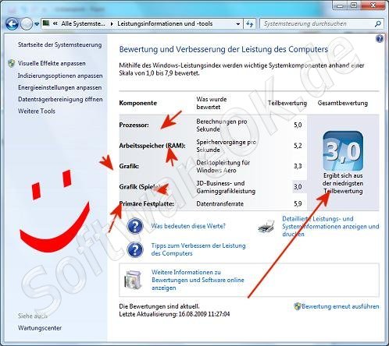
Task: Click the Grafik subscore 3,3
Action: coord(298,166)
